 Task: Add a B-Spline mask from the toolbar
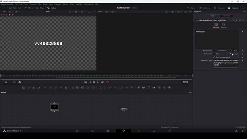[x=115, y=88]
